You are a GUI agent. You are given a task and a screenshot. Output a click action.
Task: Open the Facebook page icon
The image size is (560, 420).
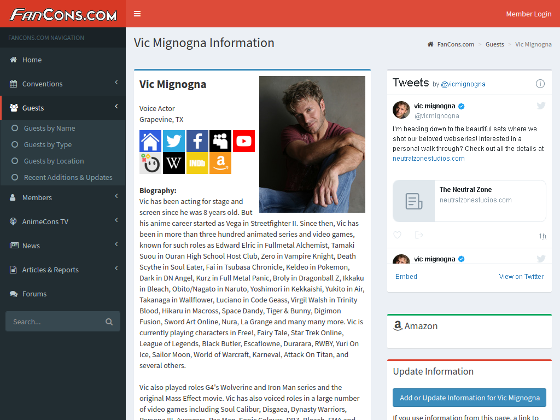197,141
